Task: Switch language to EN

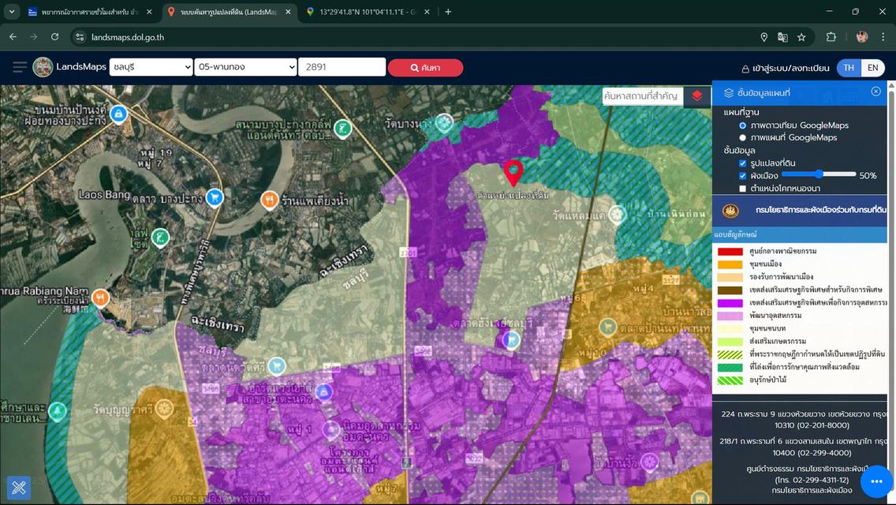Action: click(872, 68)
